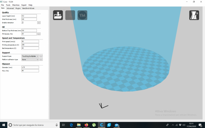Open the View mode icon
This screenshot has width=205, height=128.
(x=194, y=15)
